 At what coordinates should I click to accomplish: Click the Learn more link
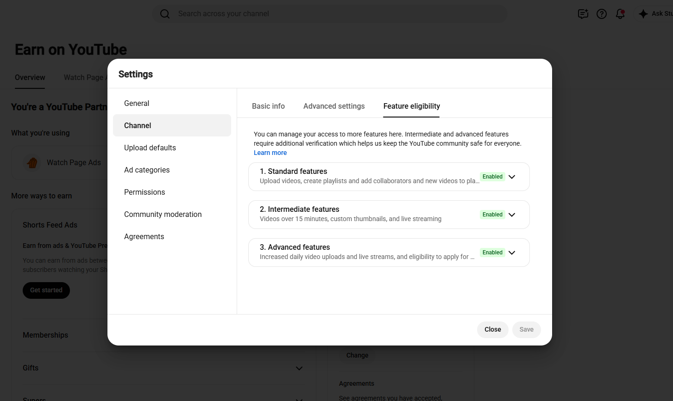270,153
